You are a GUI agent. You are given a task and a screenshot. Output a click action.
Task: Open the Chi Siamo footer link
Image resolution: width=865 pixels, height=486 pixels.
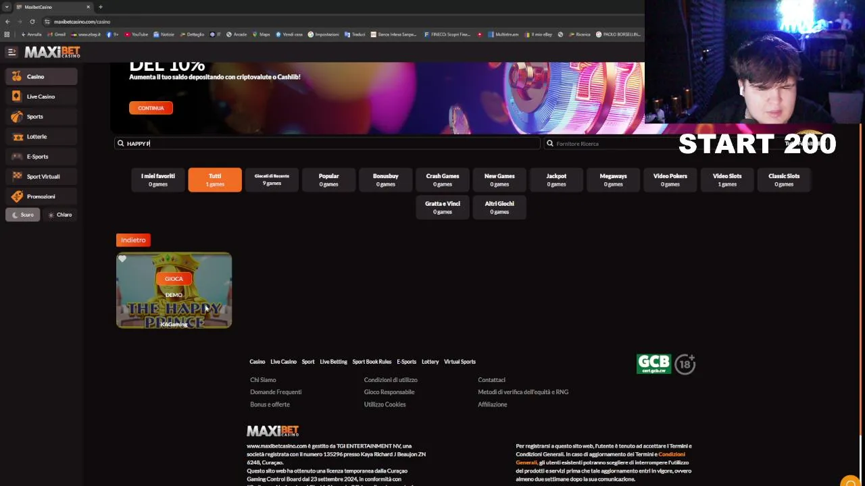pyautogui.click(x=263, y=380)
